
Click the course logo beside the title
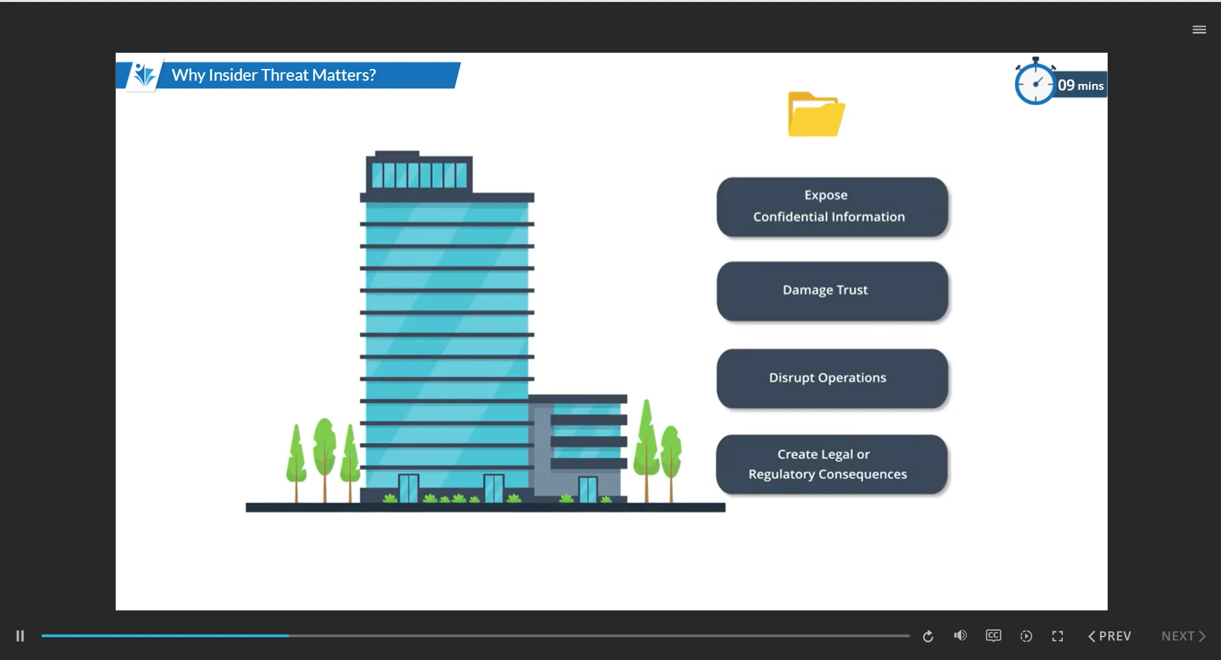pos(144,75)
